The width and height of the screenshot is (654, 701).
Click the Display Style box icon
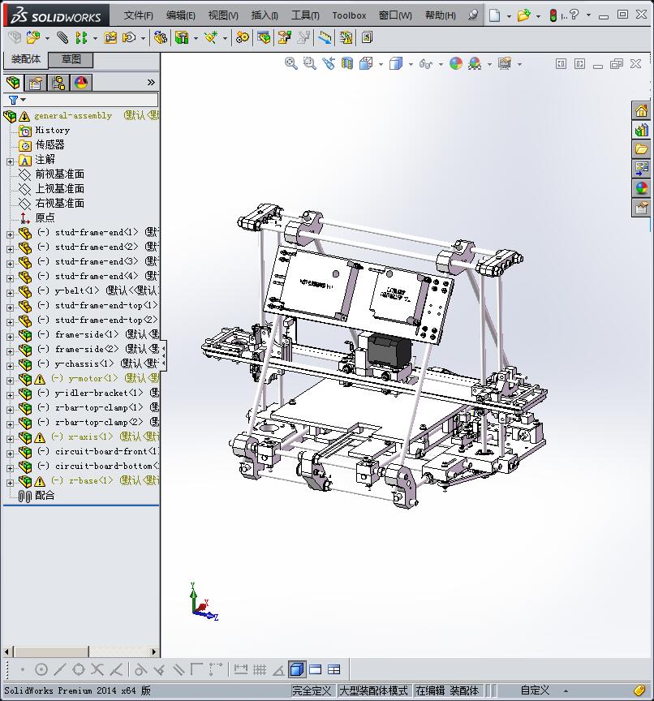click(396, 63)
